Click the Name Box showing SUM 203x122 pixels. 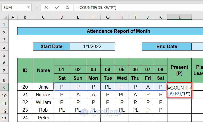click(13, 7)
